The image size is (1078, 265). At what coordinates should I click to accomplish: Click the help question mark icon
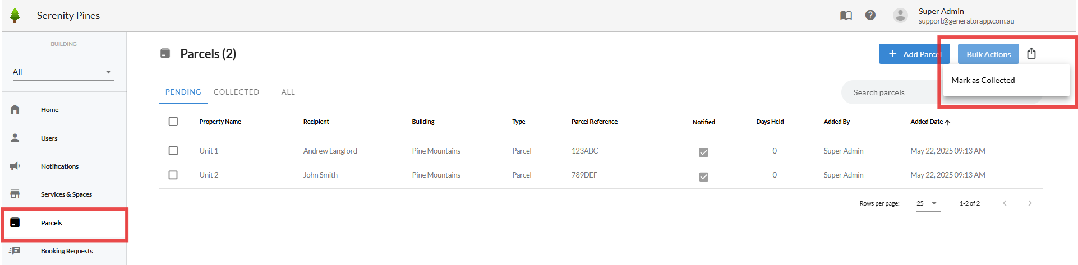click(x=870, y=16)
